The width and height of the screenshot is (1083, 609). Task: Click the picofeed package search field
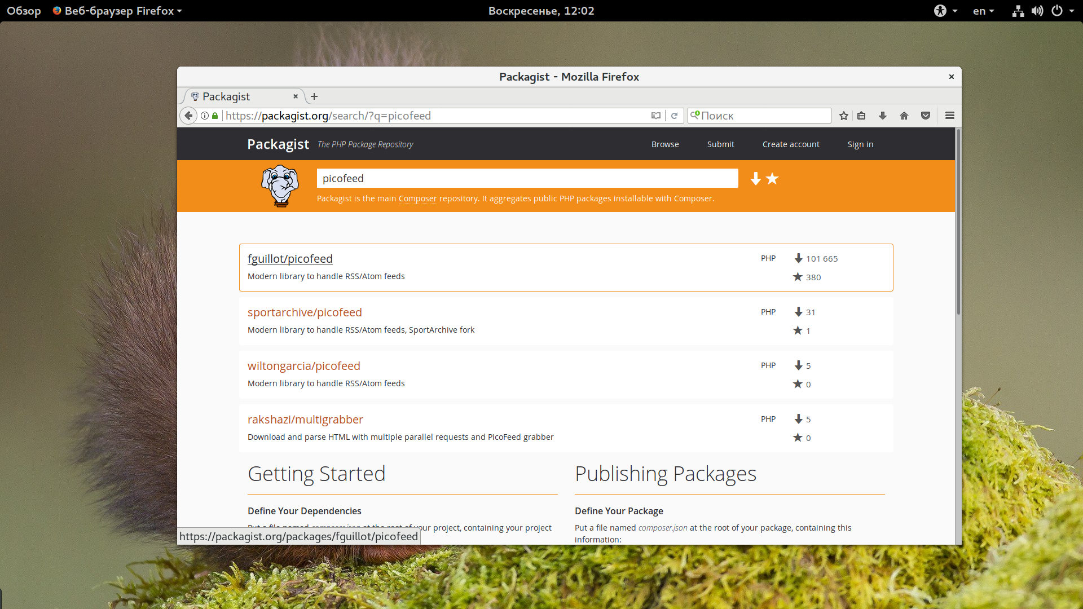click(527, 178)
